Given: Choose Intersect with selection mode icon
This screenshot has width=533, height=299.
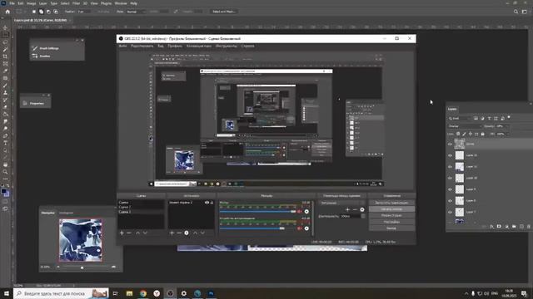Looking at the screenshot, I should [x=56, y=12].
